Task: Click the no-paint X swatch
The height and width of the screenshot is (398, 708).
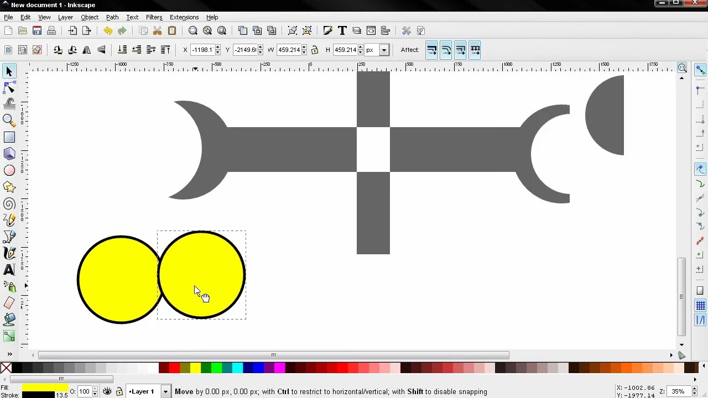Action: point(6,368)
